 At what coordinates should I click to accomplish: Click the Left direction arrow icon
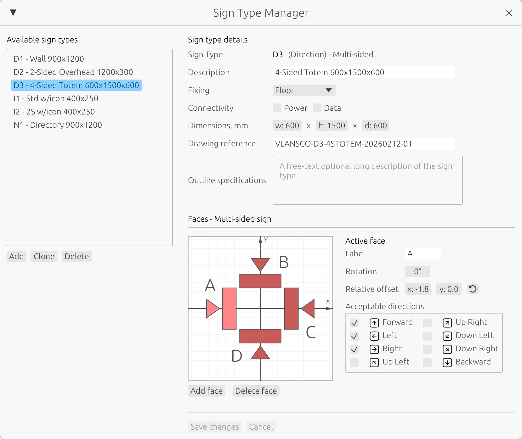click(x=374, y=336)
